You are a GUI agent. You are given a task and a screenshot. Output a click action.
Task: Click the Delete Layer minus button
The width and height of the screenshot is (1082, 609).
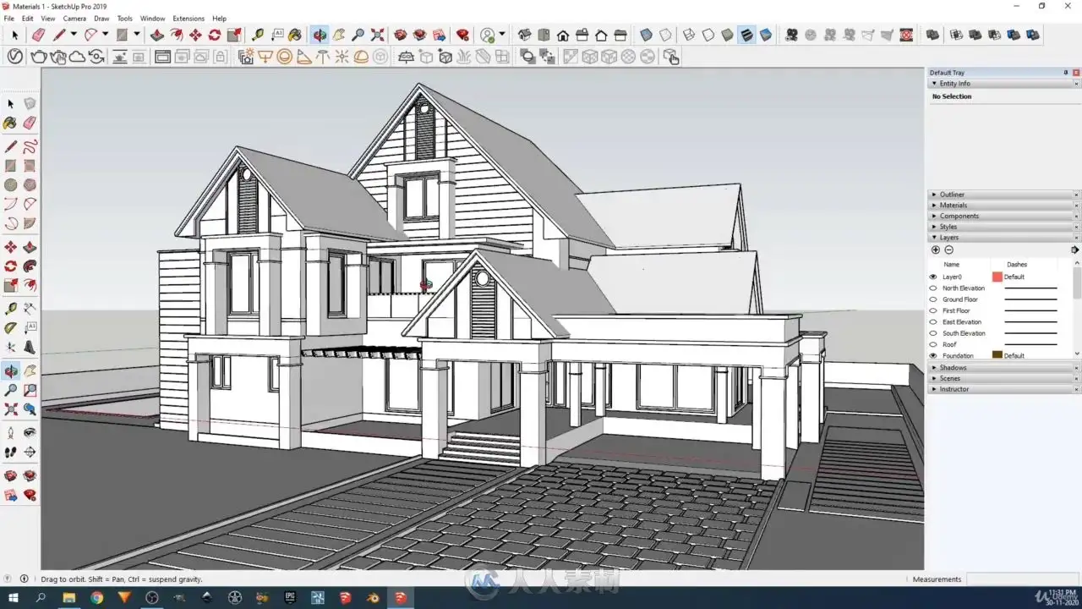[948, 250]
